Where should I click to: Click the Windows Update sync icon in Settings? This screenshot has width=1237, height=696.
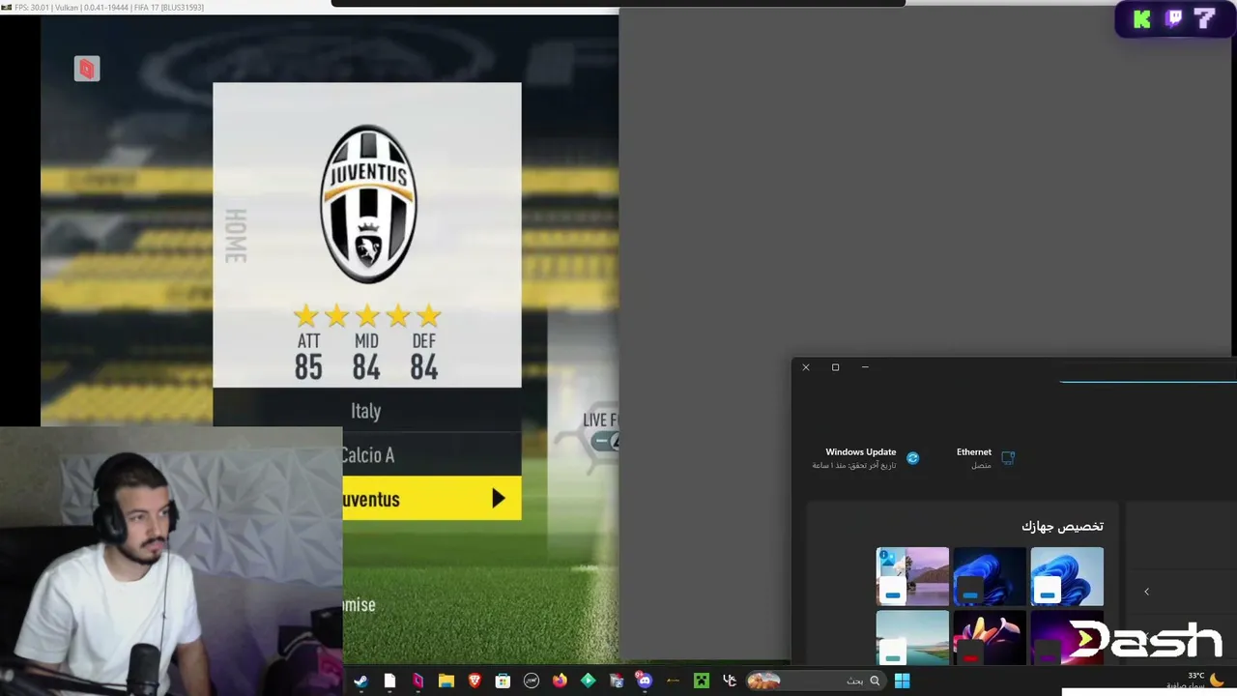(x=912, y=458)
